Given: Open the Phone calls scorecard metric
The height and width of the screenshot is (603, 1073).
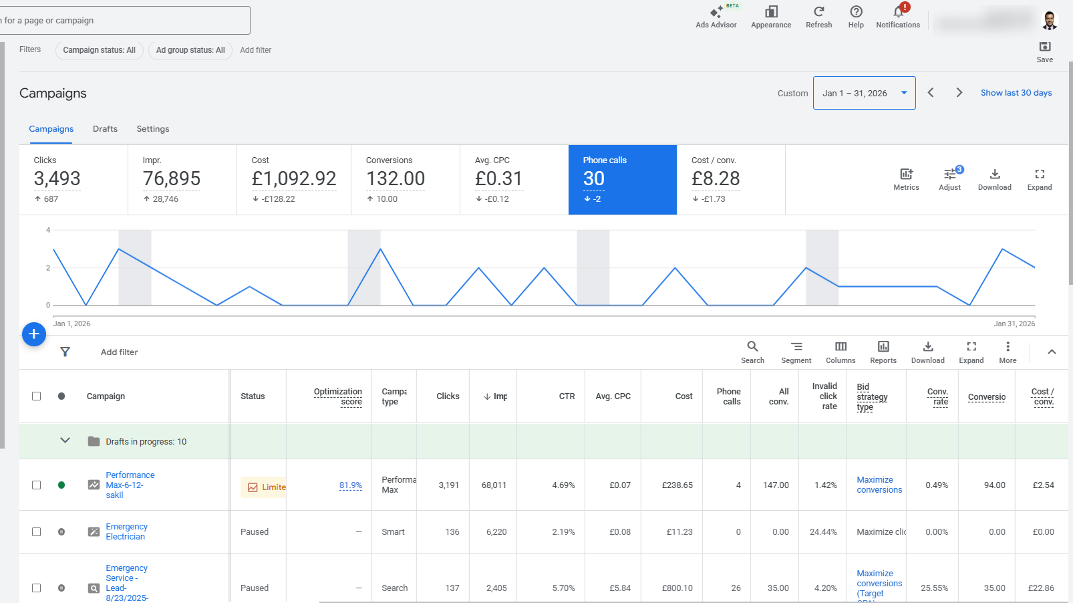Looking at the screenshot, I should click(623, 180).
